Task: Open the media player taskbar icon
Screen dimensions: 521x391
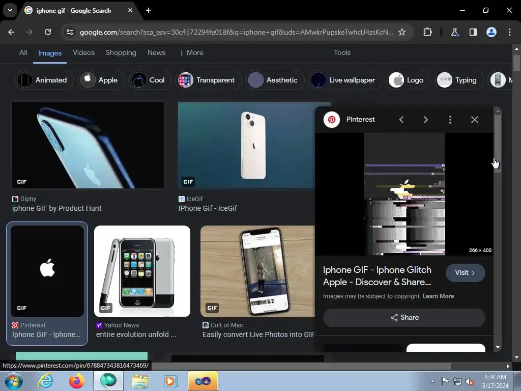Action: (170, 381)
